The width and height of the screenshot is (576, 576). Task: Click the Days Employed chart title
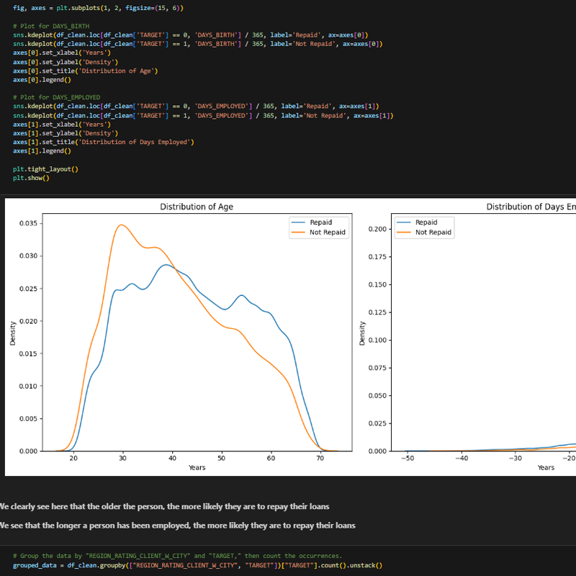pos(531,207)
